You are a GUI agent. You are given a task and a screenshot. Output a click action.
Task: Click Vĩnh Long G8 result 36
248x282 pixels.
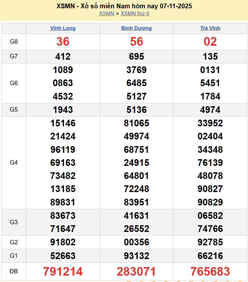pos(63,41)
